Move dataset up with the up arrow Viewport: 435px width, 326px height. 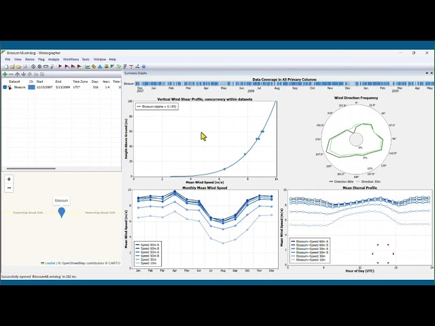pyautogui.click(x=17, y=74)
